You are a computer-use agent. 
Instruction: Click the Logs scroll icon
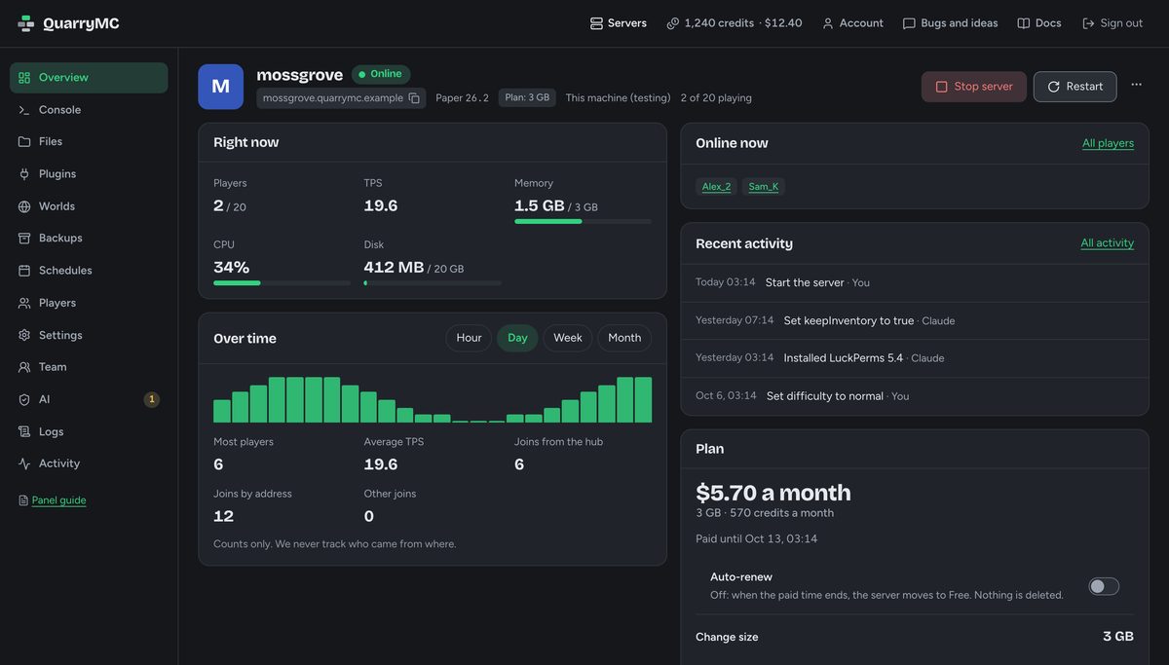[x=24, y=431]
